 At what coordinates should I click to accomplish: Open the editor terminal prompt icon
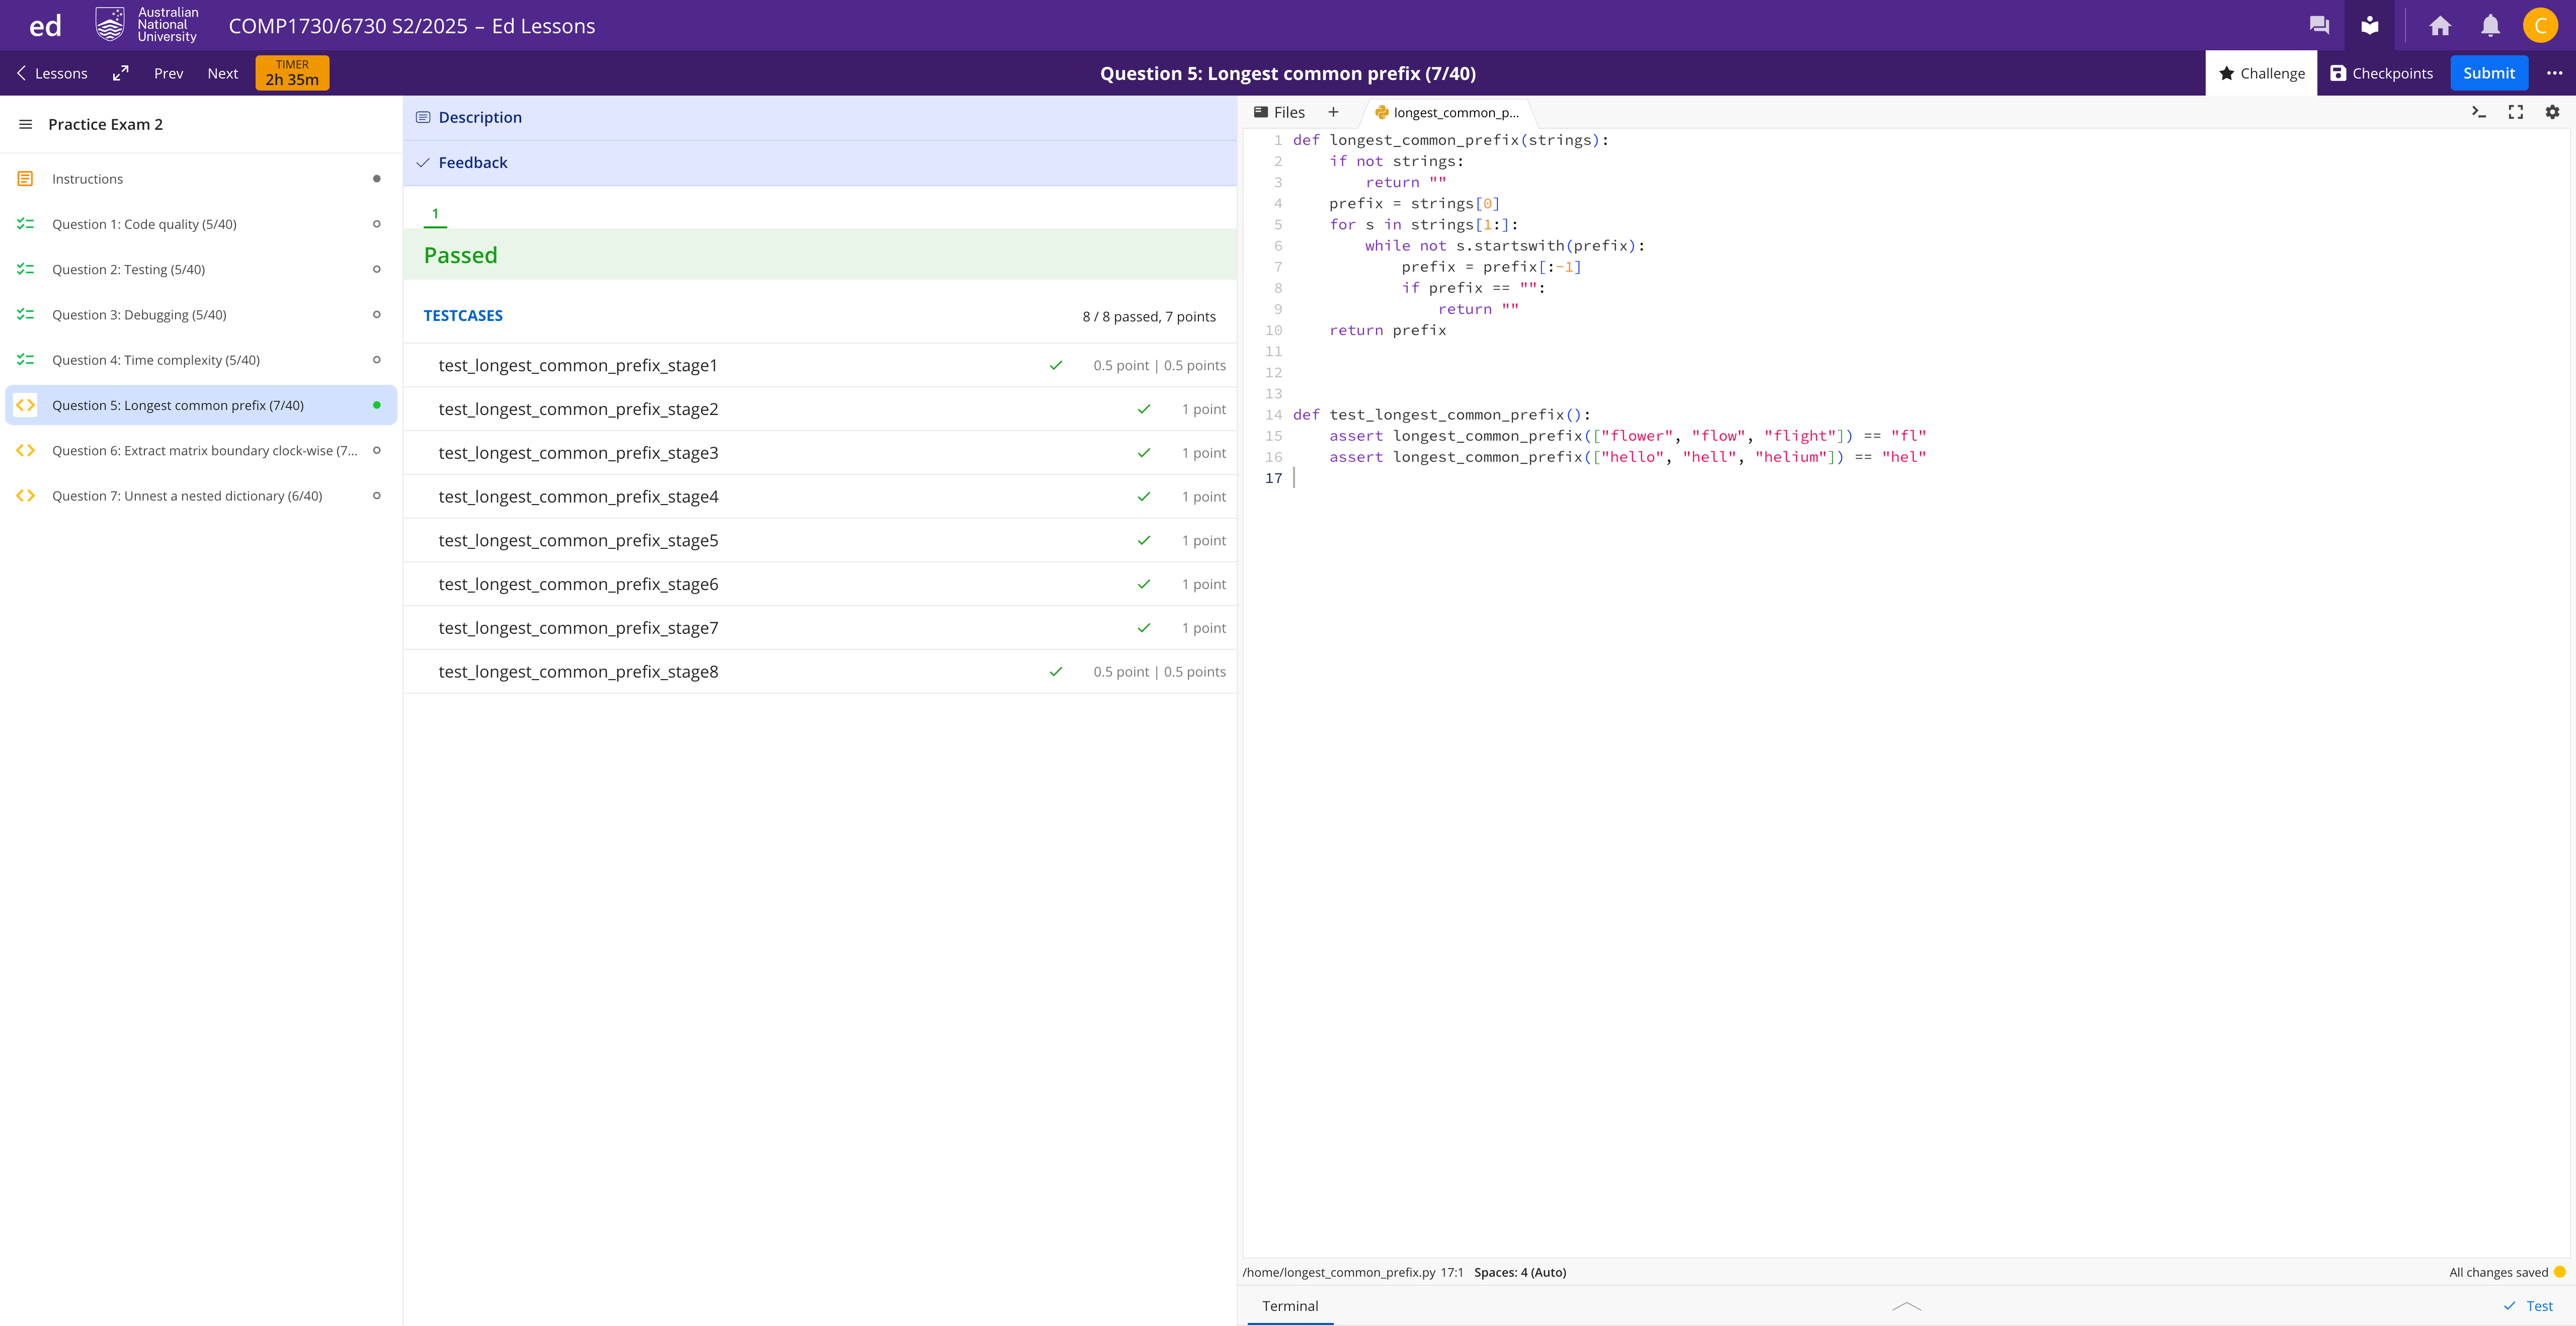2479,112
